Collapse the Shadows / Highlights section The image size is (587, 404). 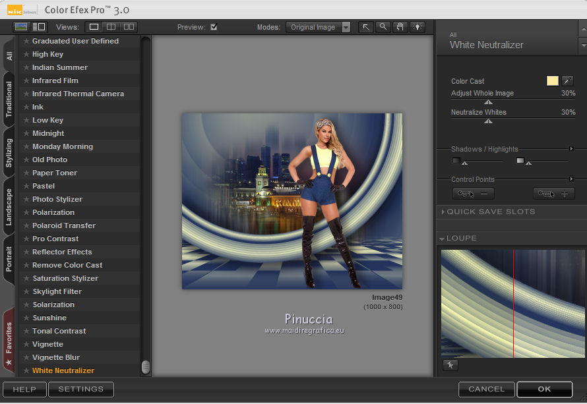571,149
